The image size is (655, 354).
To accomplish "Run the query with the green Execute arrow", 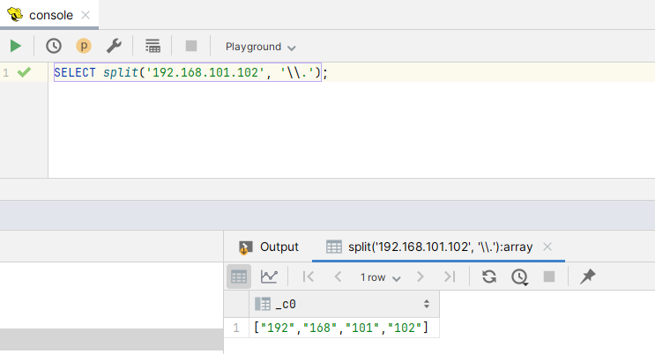I will [x=16, y=46].
